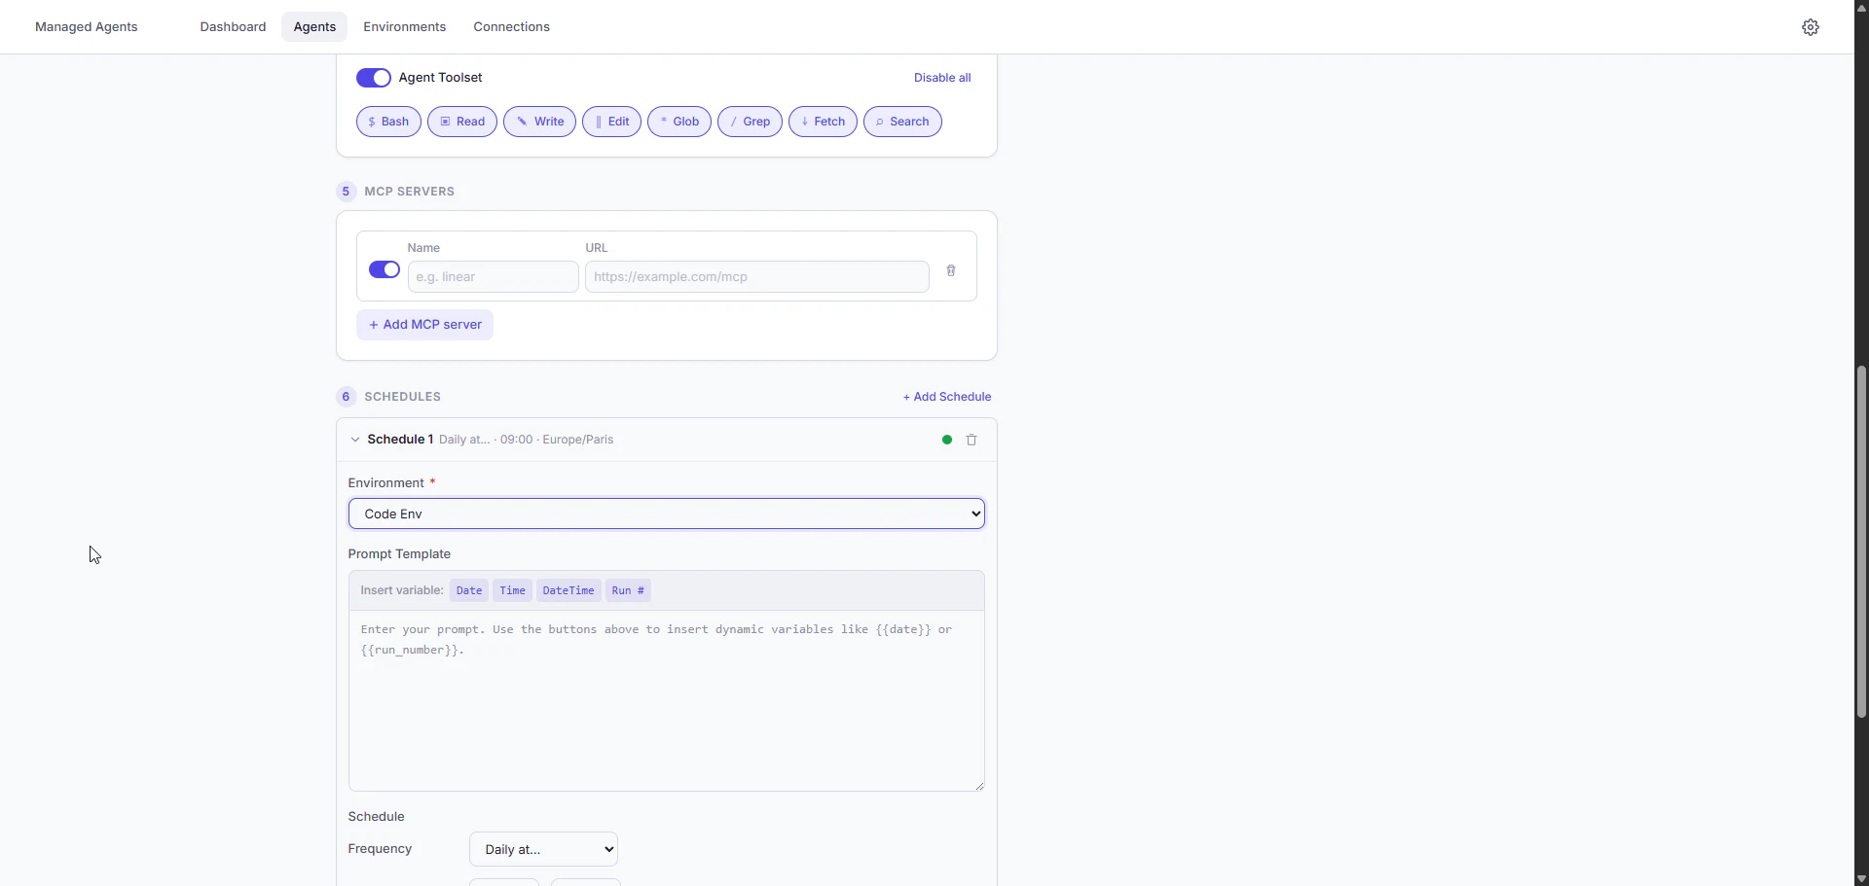The width and height of the screenshot is (1869, 886).
Task: Toggle the Read tool
Action: click(x=461, y=121)
